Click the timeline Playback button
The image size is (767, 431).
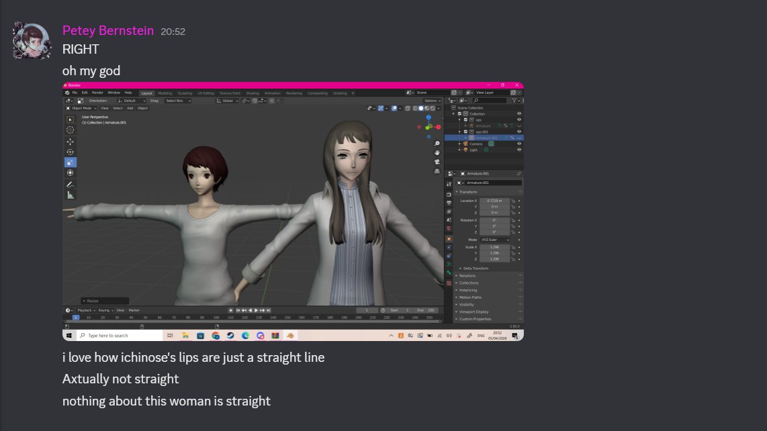click(x=85, y=310)
